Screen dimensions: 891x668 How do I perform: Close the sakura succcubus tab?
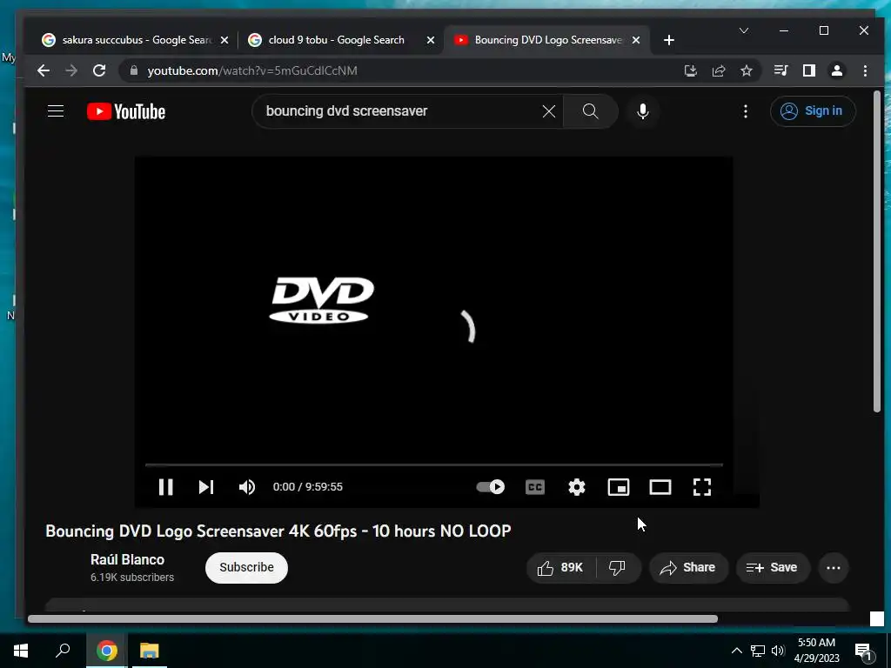tap(224, 40)
